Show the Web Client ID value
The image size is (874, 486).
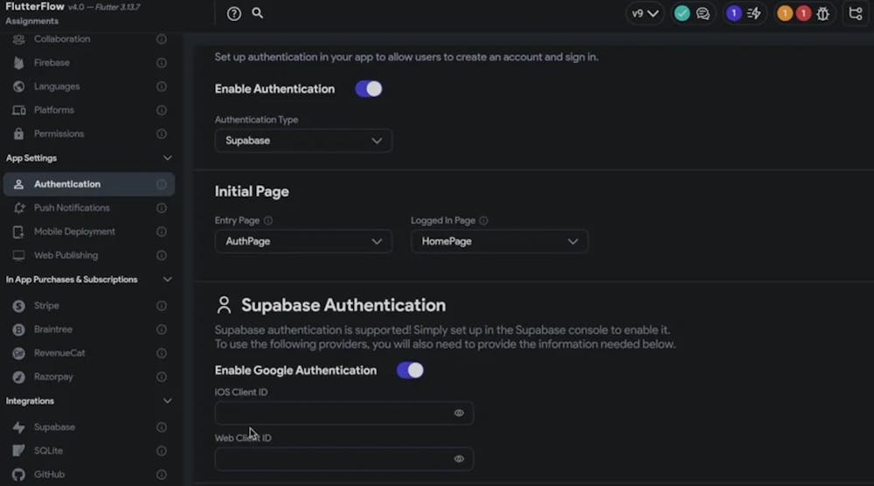pos(459,459)
